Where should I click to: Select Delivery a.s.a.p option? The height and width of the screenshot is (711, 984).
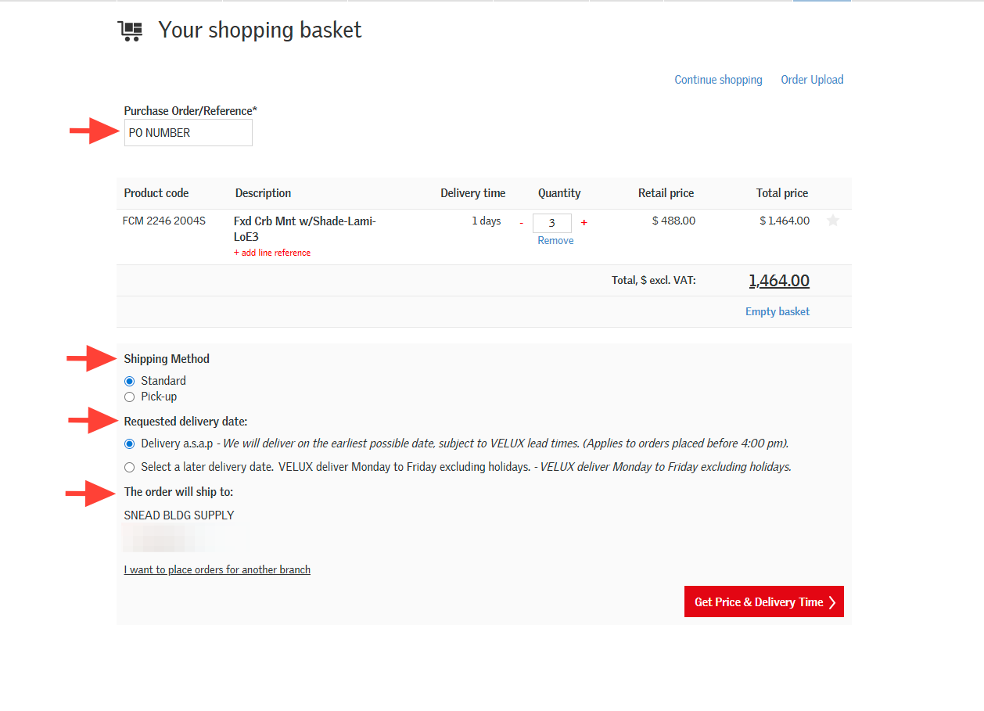pyautogui.click(x=130, y=443)
